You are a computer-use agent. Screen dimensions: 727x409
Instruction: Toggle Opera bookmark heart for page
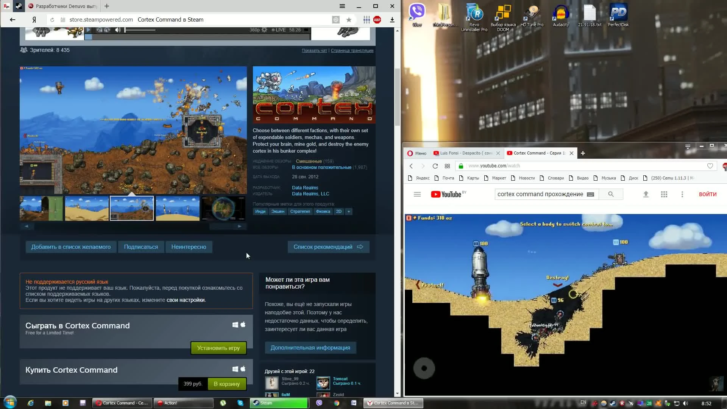pyautogui.click(x=710, y=166)
